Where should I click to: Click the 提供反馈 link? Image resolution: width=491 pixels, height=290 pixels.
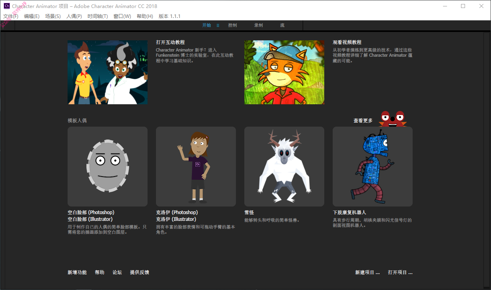[x=140, y=272]
